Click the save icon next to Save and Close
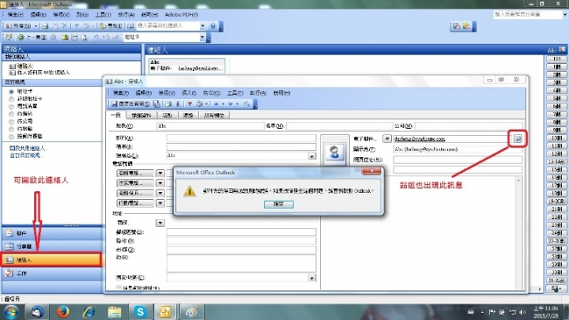 point(156,104)
